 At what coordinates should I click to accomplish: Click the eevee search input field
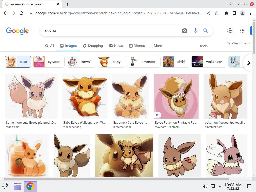click(111, 30)
